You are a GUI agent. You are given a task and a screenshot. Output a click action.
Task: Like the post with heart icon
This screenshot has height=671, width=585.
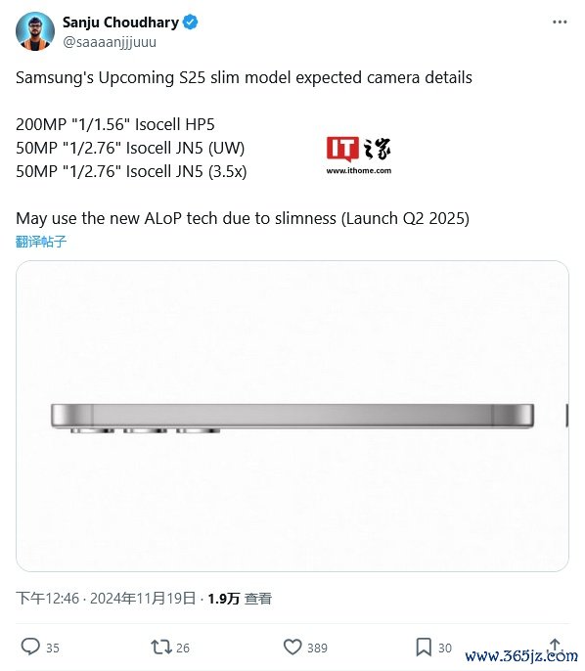pyautogui.click(x=292, y=648)
